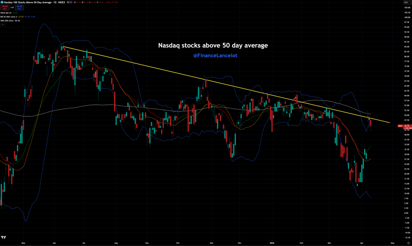The width and height of the screenshot is (412, 246).
Task: Click the red 44.55 SELL button
Action: click(5, 8)
